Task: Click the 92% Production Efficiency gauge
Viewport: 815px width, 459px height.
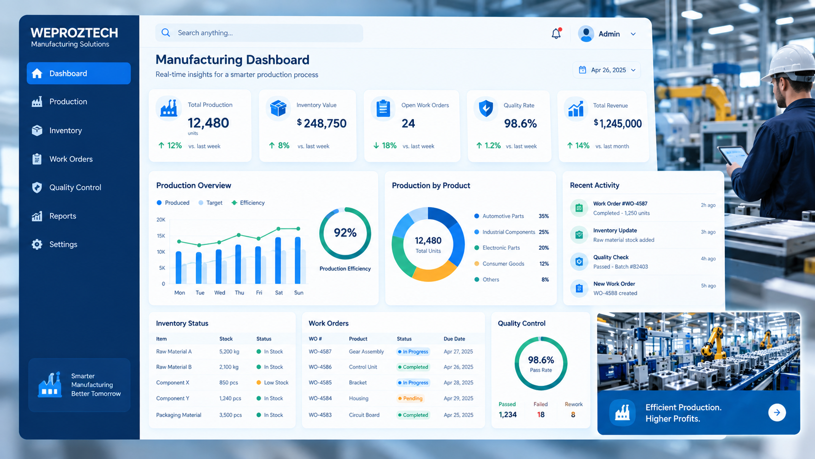Action: (345, 233)
